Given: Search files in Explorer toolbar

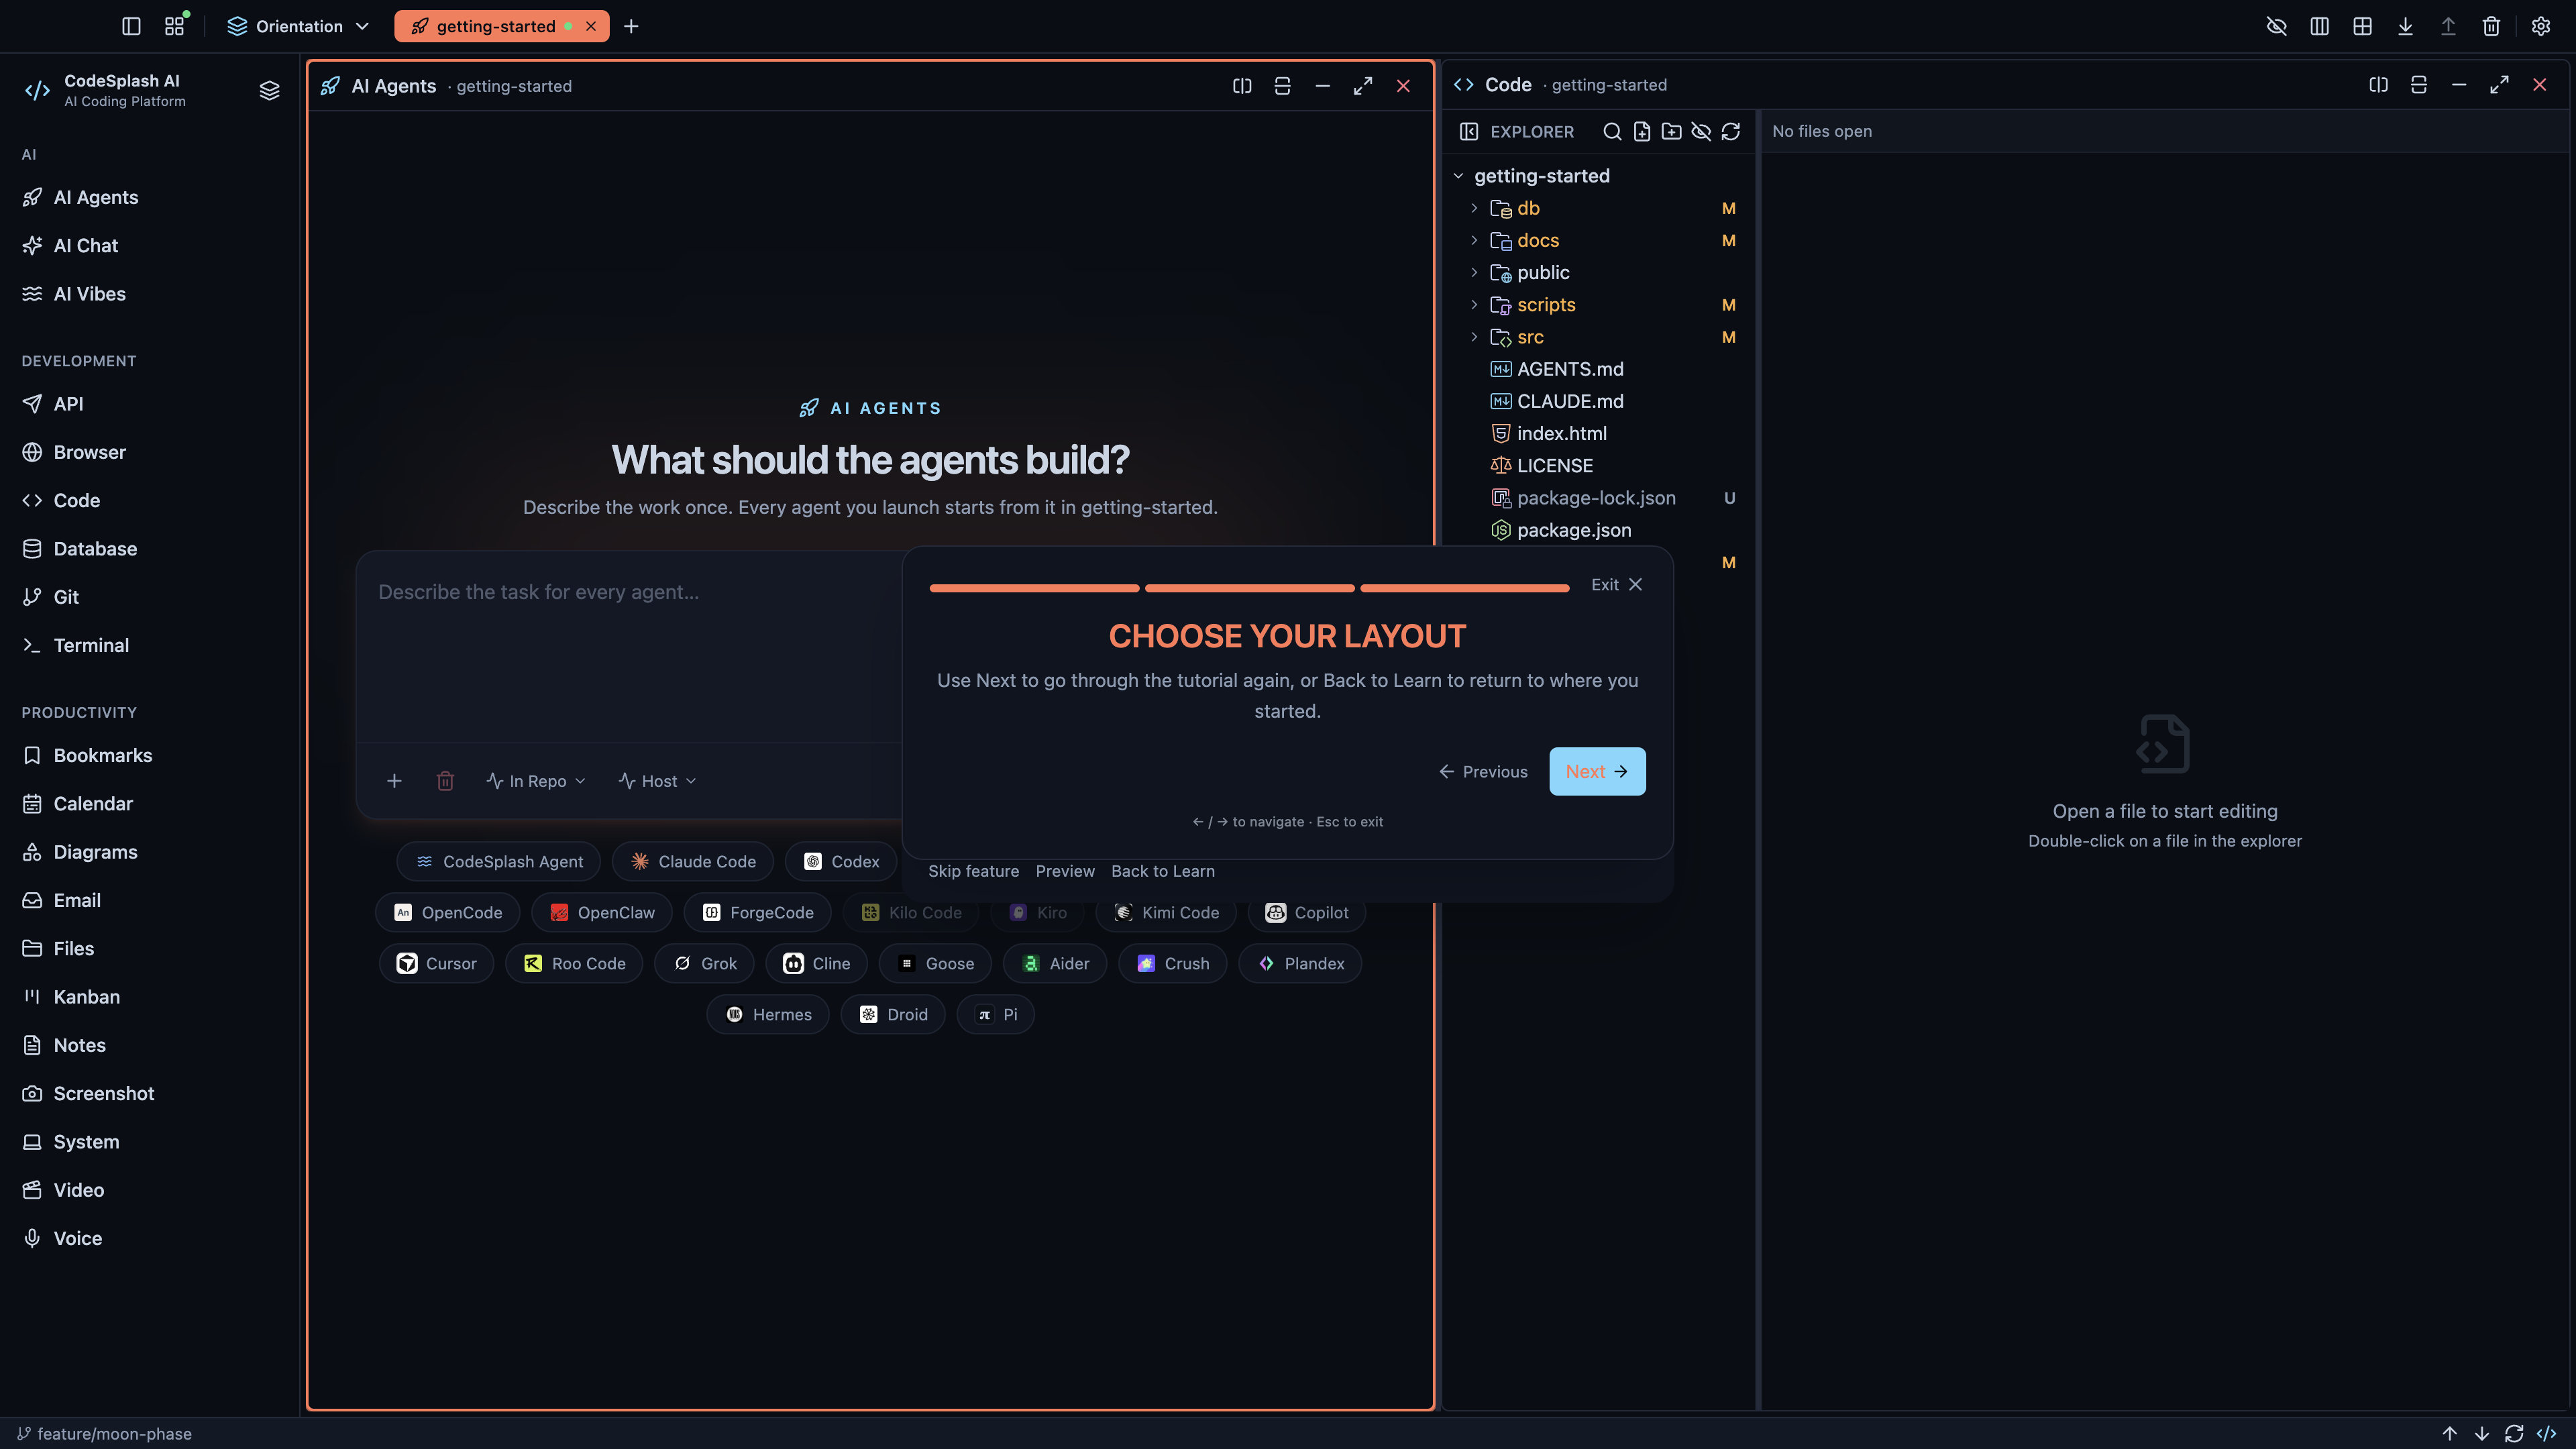Looking at the screenshot, I should (1612, 131).
